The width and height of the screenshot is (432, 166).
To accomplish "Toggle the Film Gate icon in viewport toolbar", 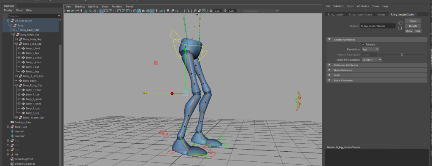I will (106, 11).
